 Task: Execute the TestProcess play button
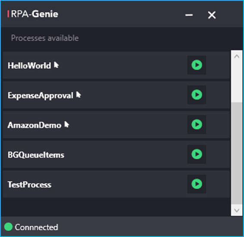(x=197, y=184)
